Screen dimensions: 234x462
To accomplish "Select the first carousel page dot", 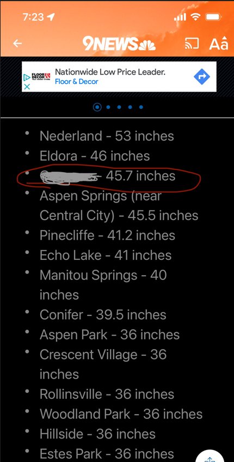I will (97, 107).
